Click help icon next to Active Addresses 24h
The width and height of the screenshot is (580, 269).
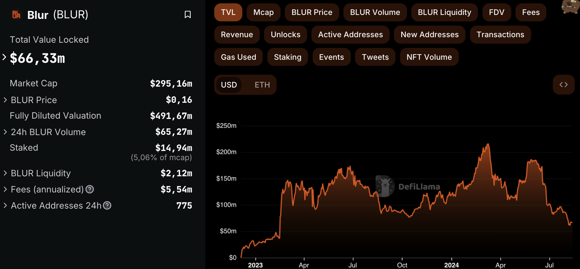[107, 206]
